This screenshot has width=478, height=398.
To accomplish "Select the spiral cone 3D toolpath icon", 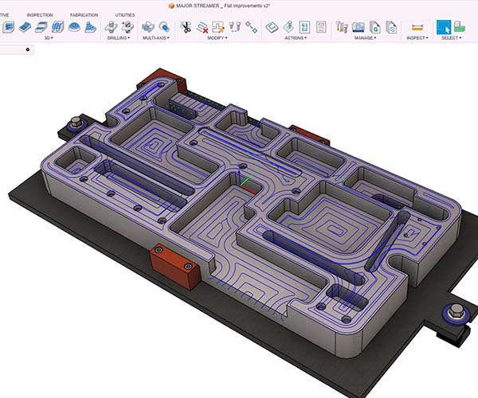I will click(x=91, y=27).
